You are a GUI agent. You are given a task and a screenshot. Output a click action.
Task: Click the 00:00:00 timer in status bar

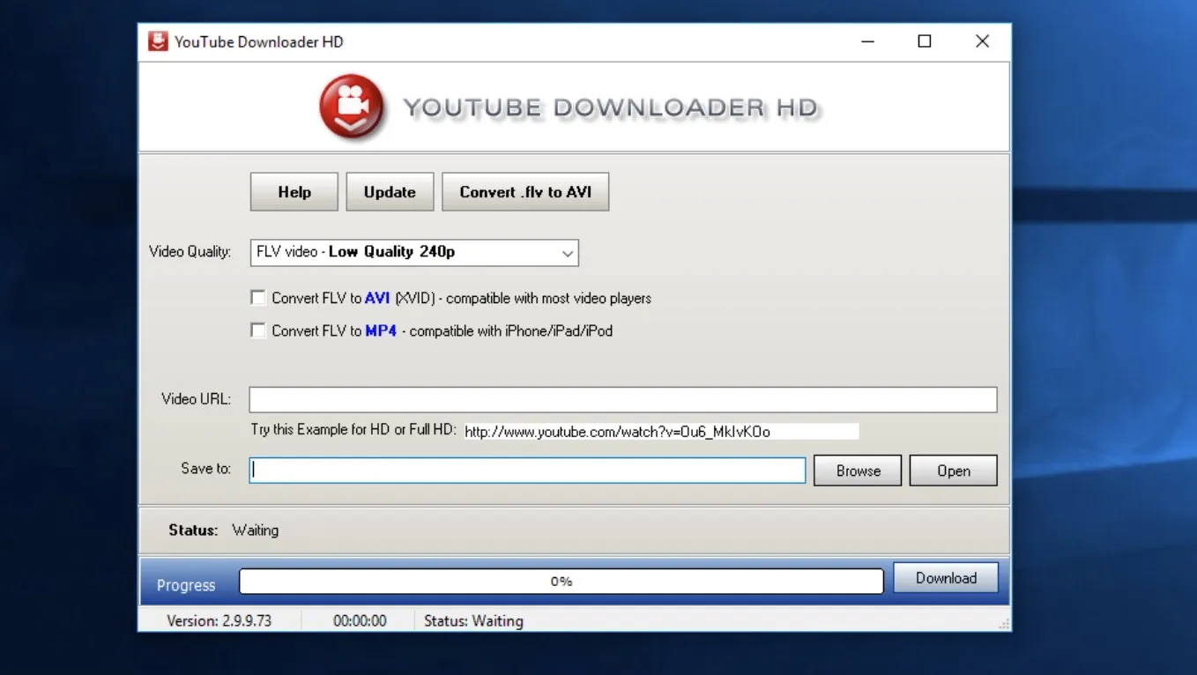point(360,620)
